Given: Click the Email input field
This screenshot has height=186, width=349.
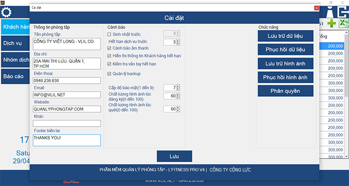Looking at the screenshot, I should (67, 95).
